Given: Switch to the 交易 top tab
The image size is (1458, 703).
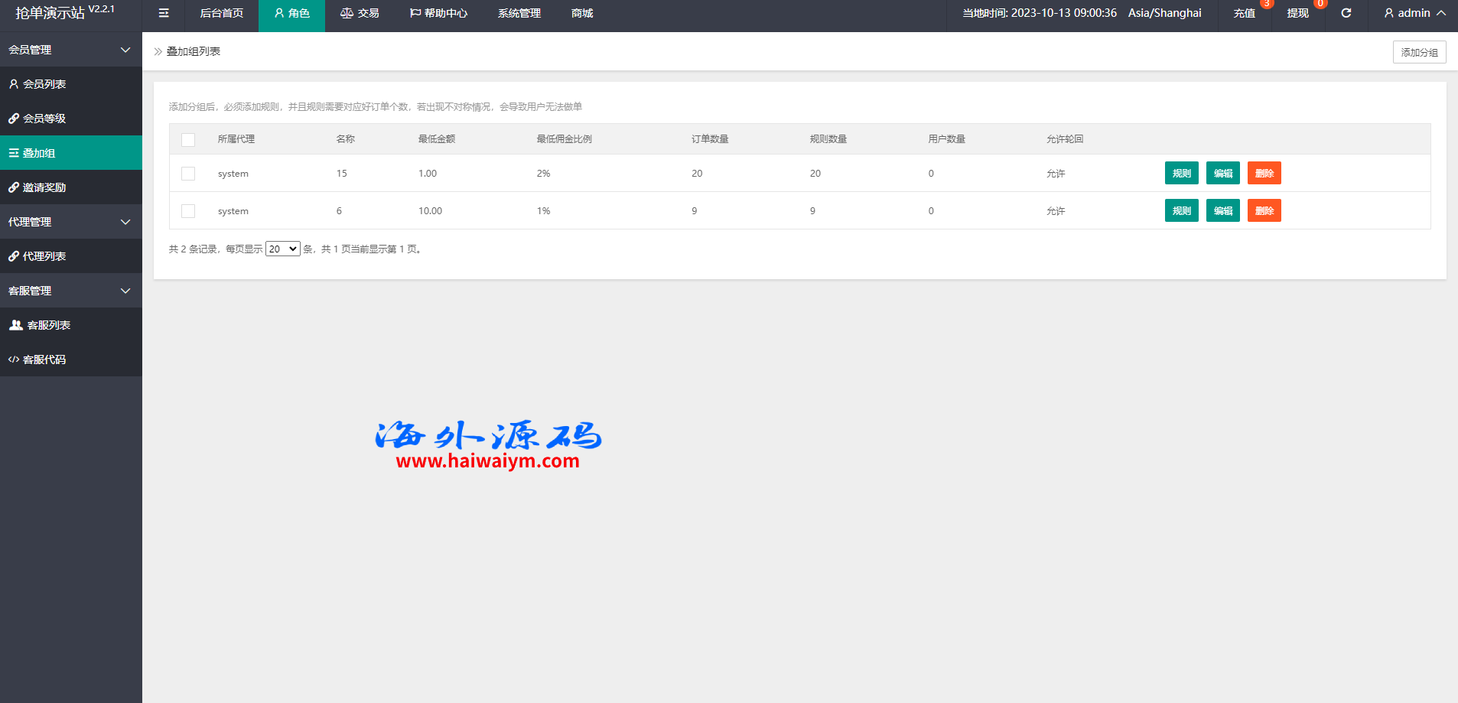Looking at the screenshot, I should point(360,13).
